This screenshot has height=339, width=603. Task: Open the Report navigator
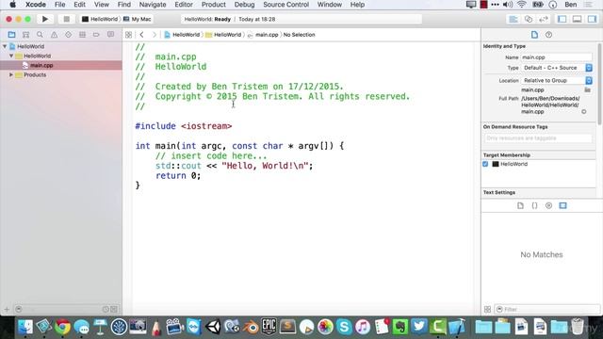(110, 35)
